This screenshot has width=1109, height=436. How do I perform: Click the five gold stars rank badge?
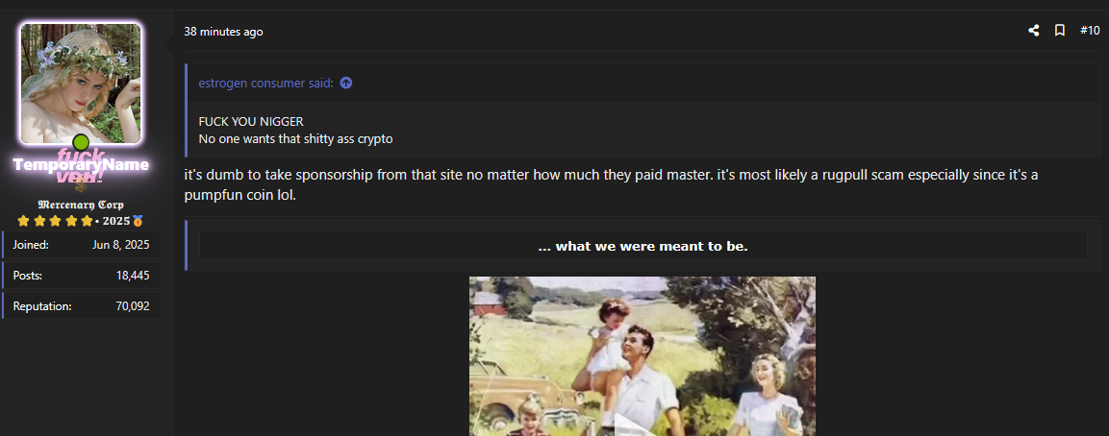point(55,221)
